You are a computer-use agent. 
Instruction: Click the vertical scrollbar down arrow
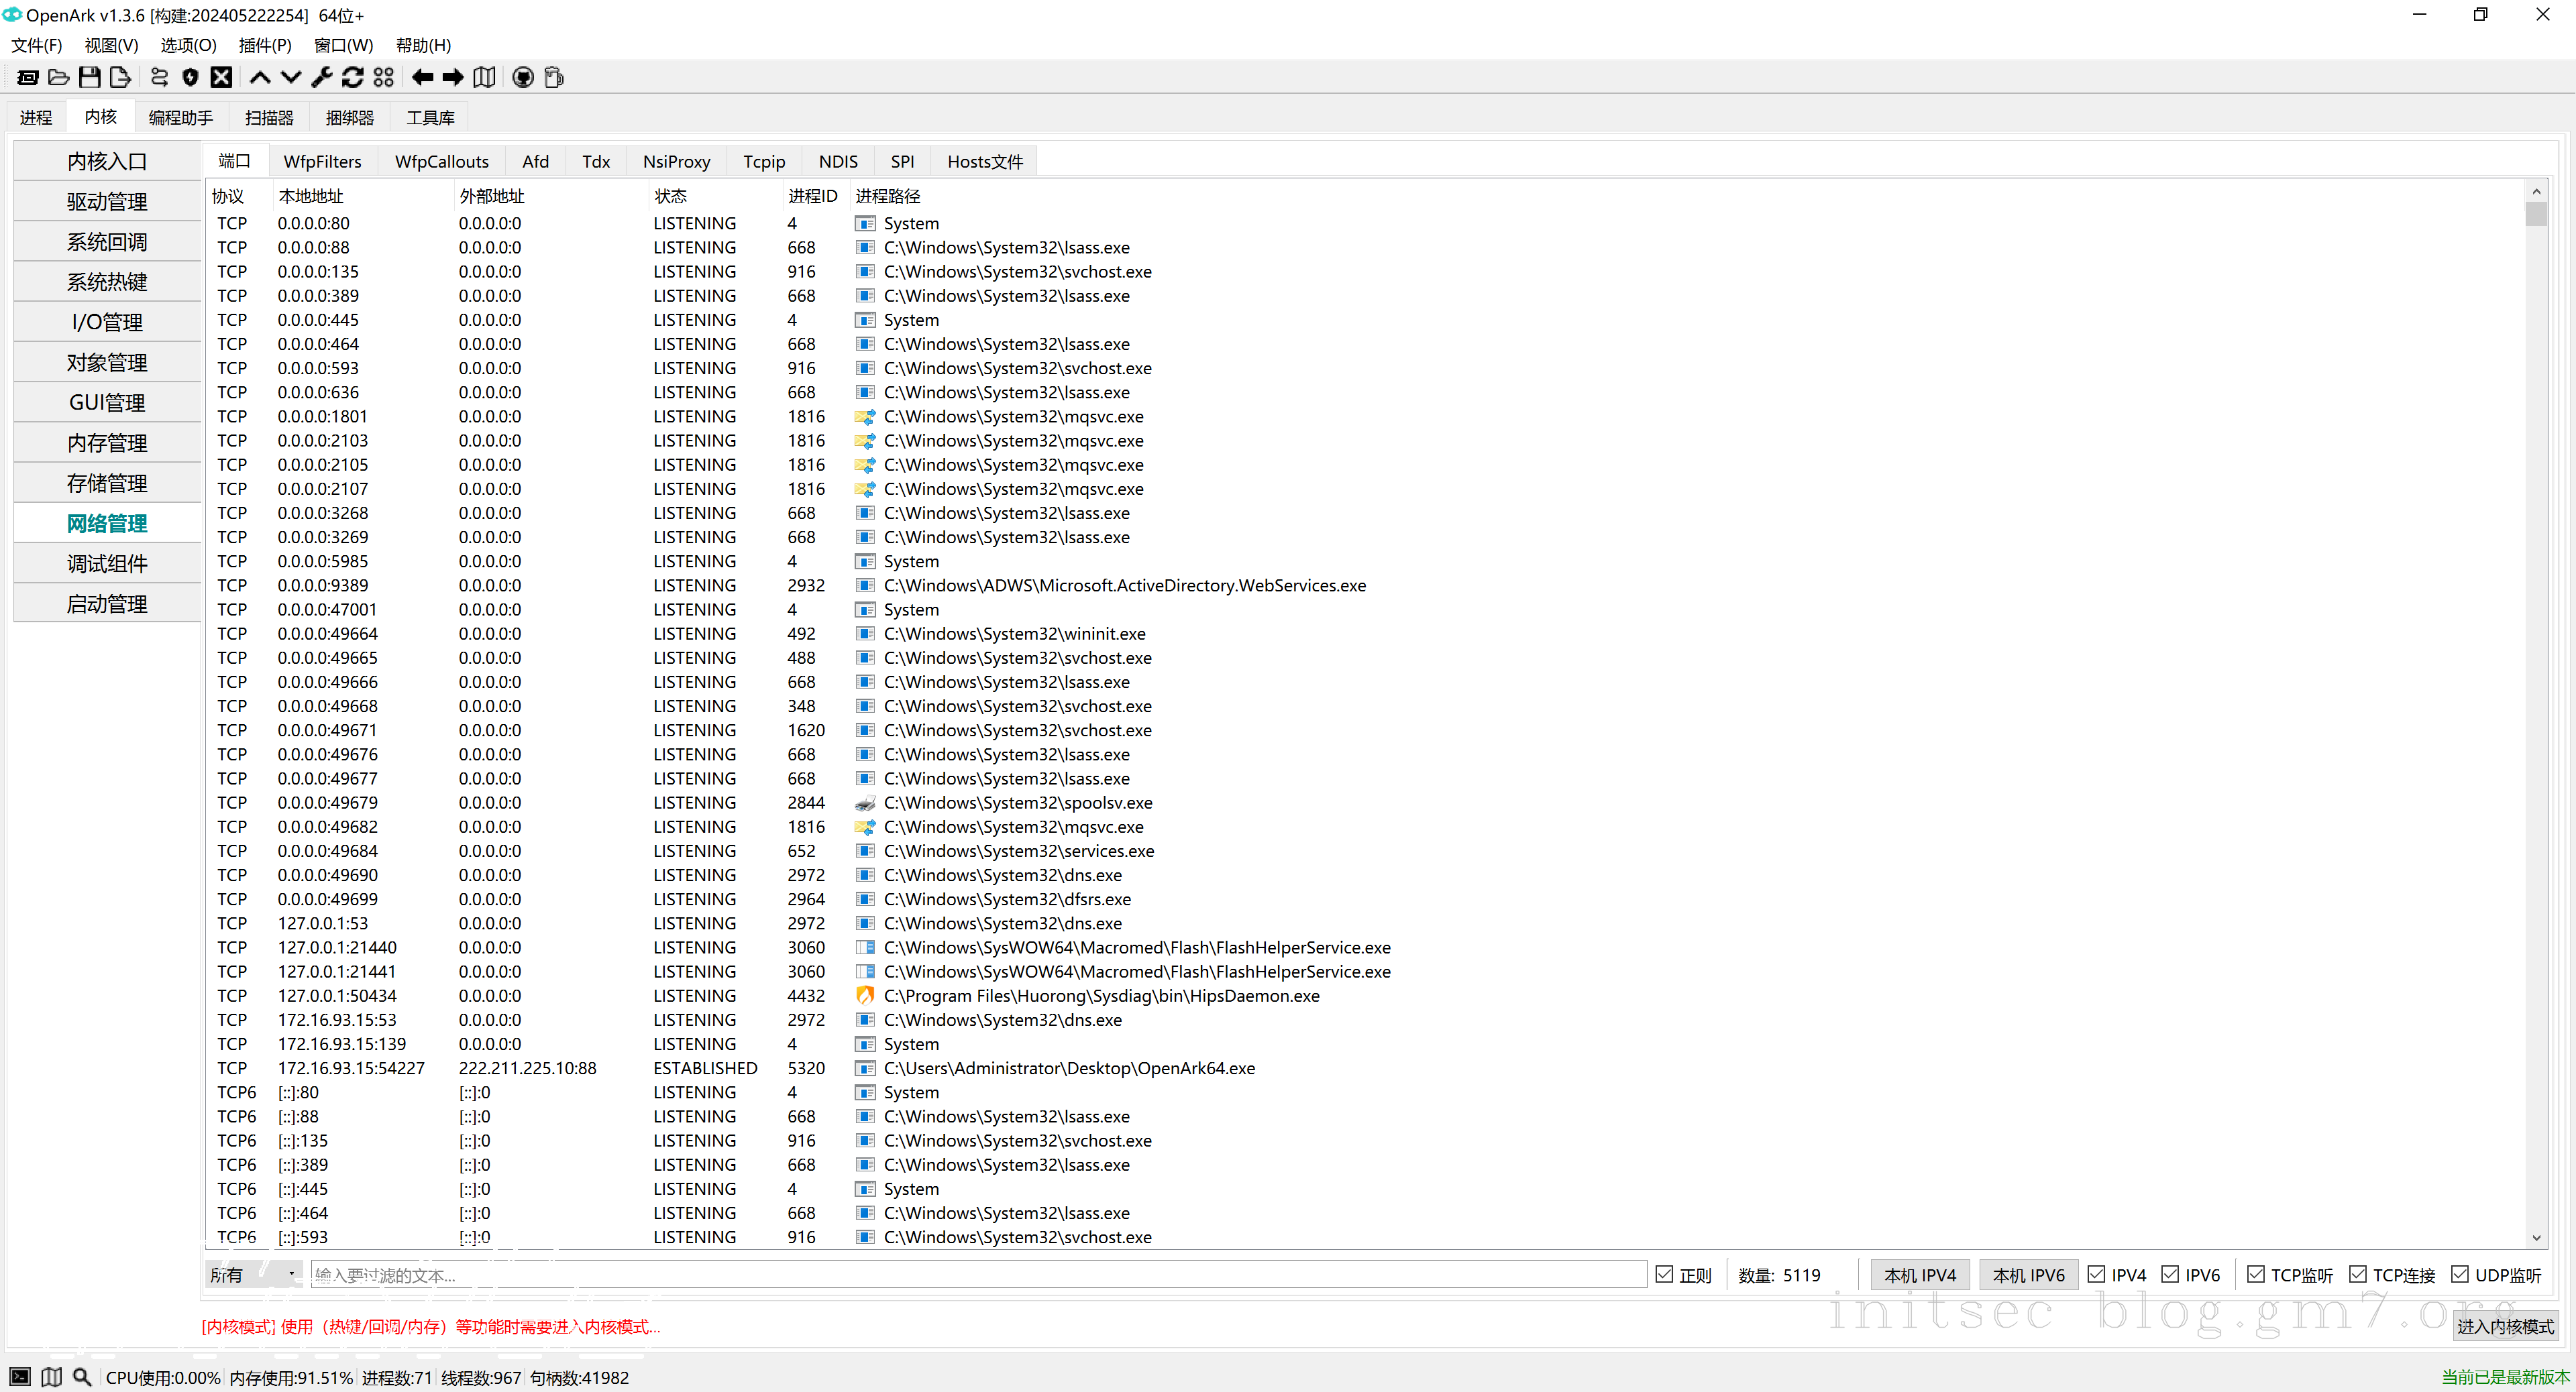2536,1237
